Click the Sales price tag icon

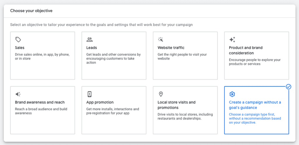point(18,40)
